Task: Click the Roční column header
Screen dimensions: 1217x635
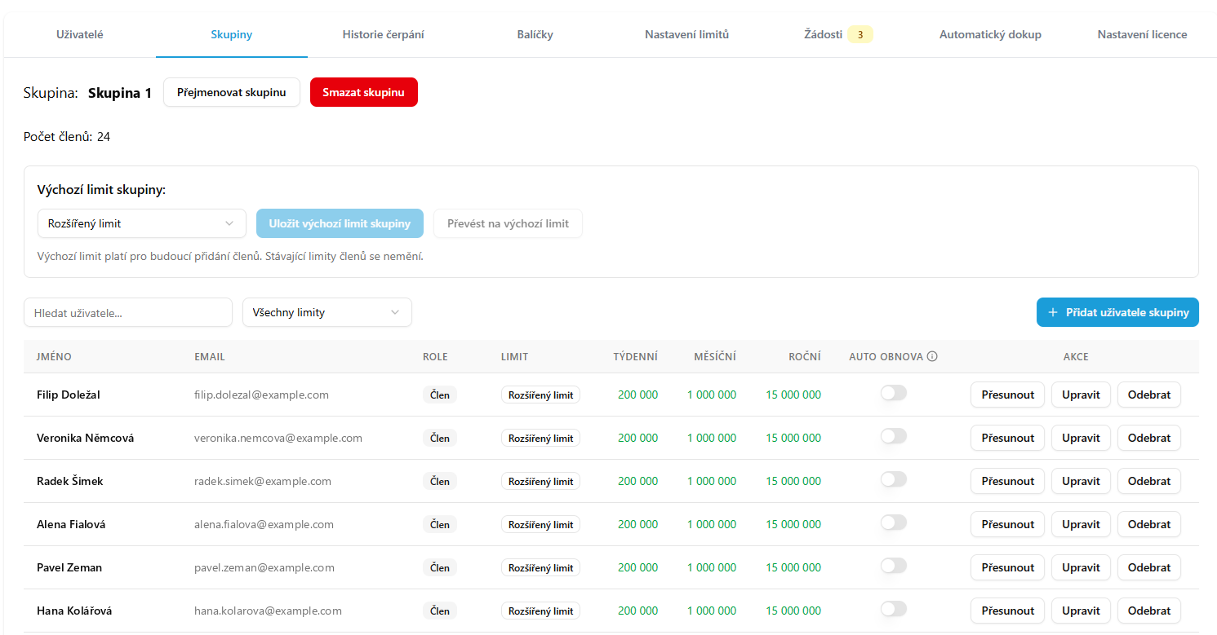Action: tap(805, 356)
